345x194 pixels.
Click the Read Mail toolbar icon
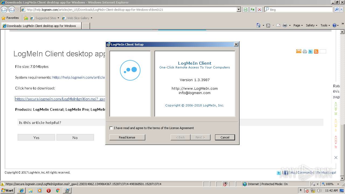click(278, 25)
